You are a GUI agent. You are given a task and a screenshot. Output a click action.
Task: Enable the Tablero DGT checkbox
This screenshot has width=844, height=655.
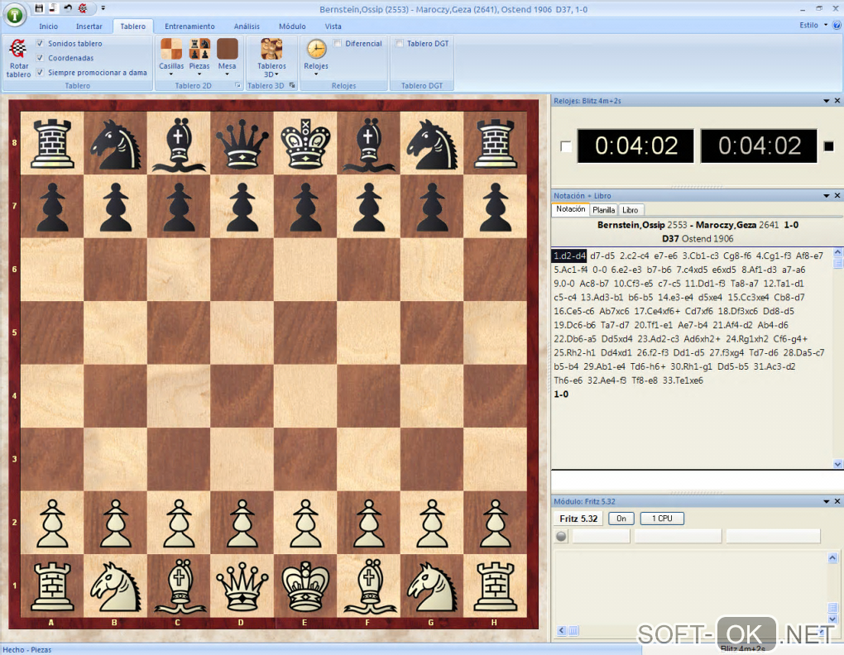(x=400, y=43)
